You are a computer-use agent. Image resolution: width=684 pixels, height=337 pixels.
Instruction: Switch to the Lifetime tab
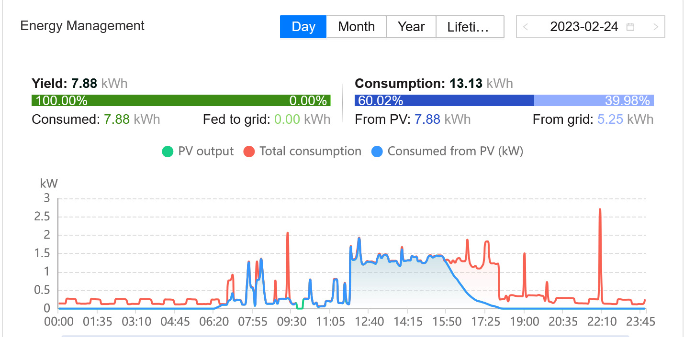click(x=470, y=27)
